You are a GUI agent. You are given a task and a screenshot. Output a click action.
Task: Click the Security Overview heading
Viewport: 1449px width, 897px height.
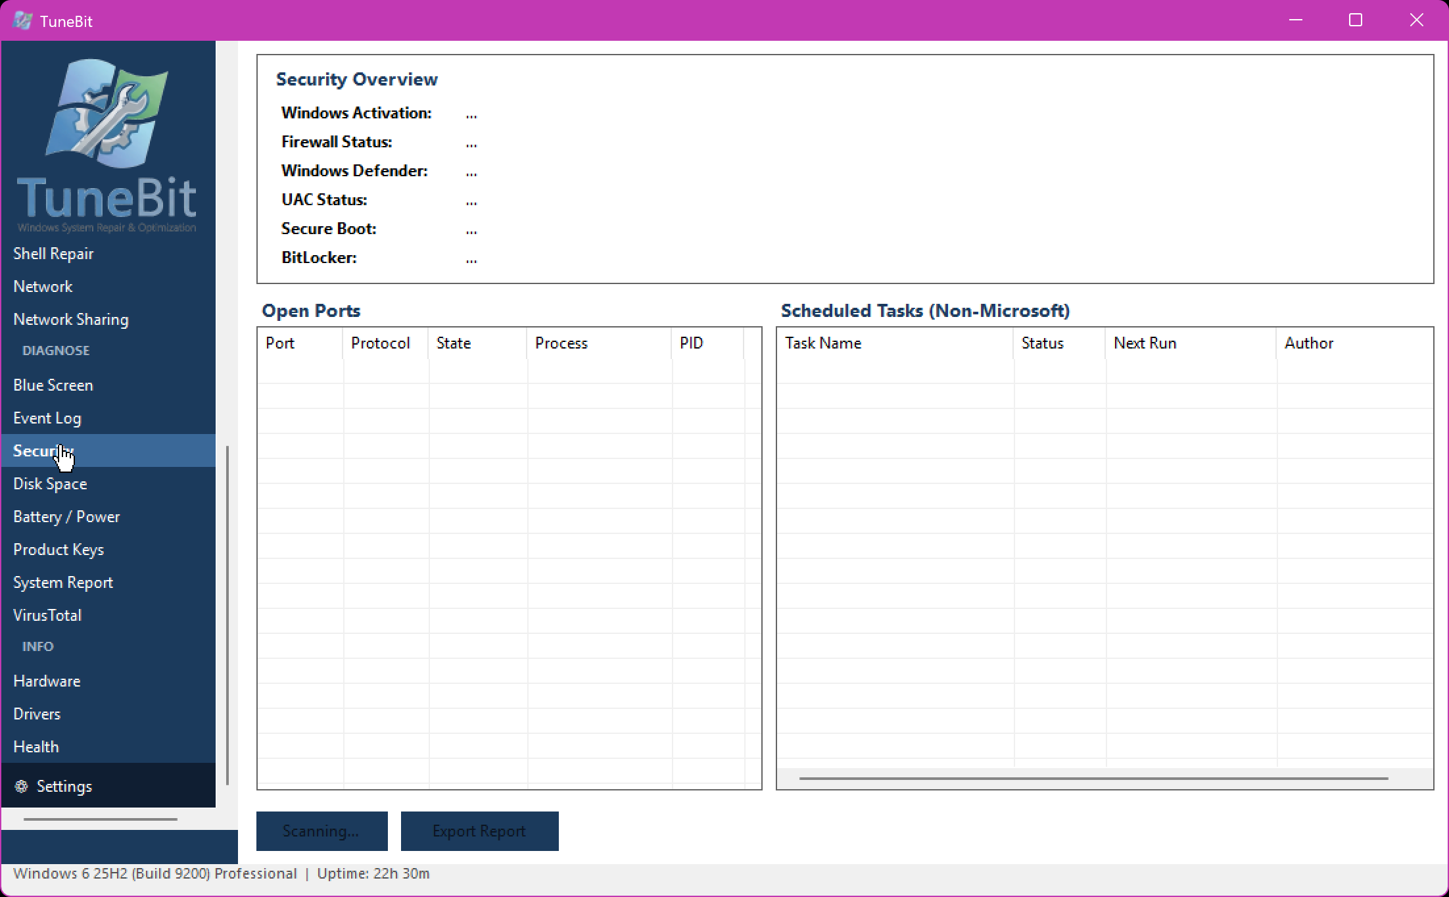point(357,80)
